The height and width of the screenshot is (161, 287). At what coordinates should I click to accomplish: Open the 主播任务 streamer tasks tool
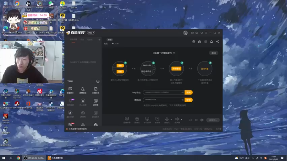tap(95, 91)
